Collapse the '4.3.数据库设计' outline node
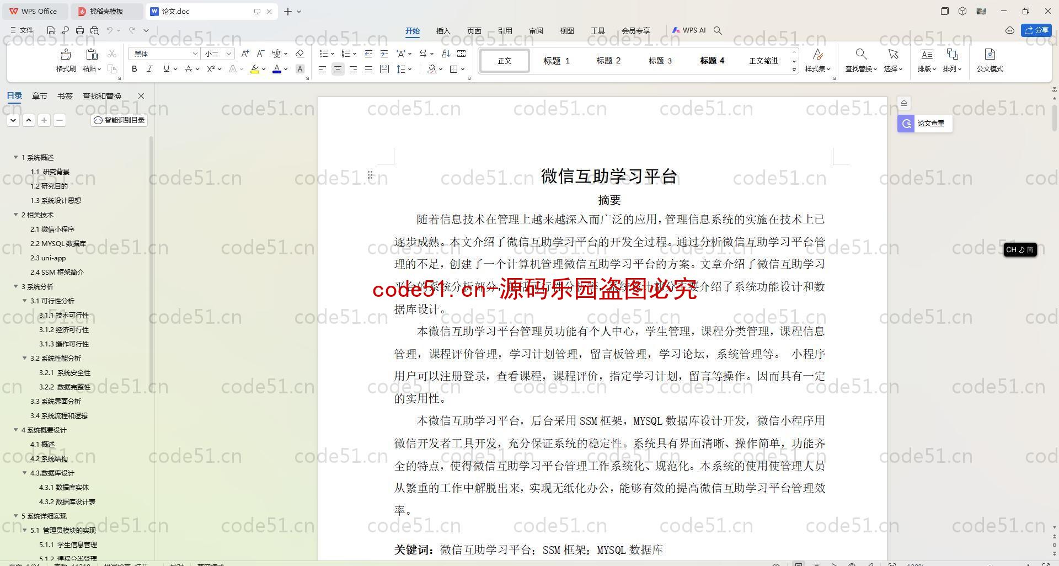Image resolution: width=1059 pixels, height=566 pixels. point(25,473)
